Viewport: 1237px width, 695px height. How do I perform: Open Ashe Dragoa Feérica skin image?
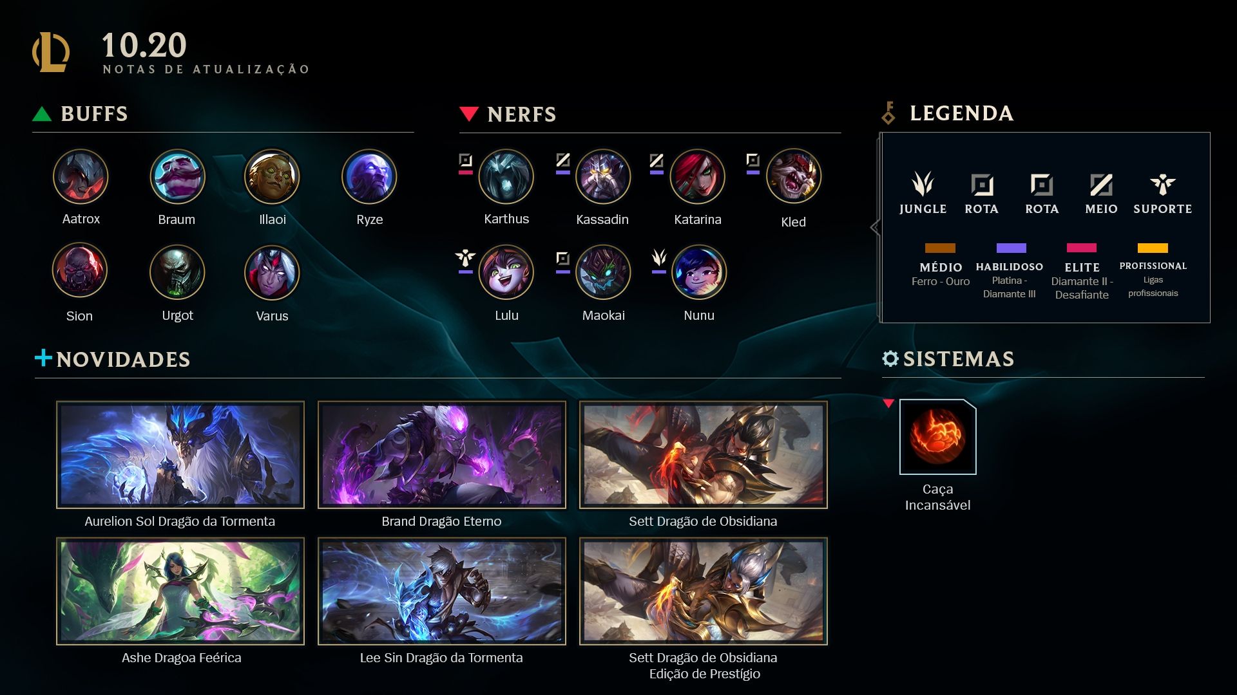(180, 591)
